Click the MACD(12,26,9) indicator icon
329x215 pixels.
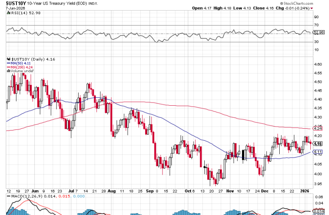(8, 196)
